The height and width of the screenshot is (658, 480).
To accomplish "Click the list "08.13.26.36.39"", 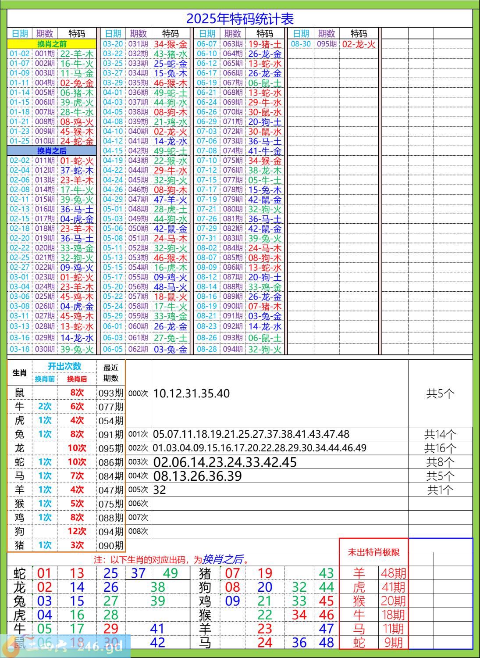I will point(198,476).
